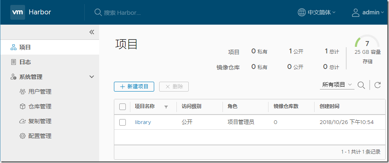Click the 镜像仓库数 column header
Screen dimensions: 389x163
(x=286, y=106)
